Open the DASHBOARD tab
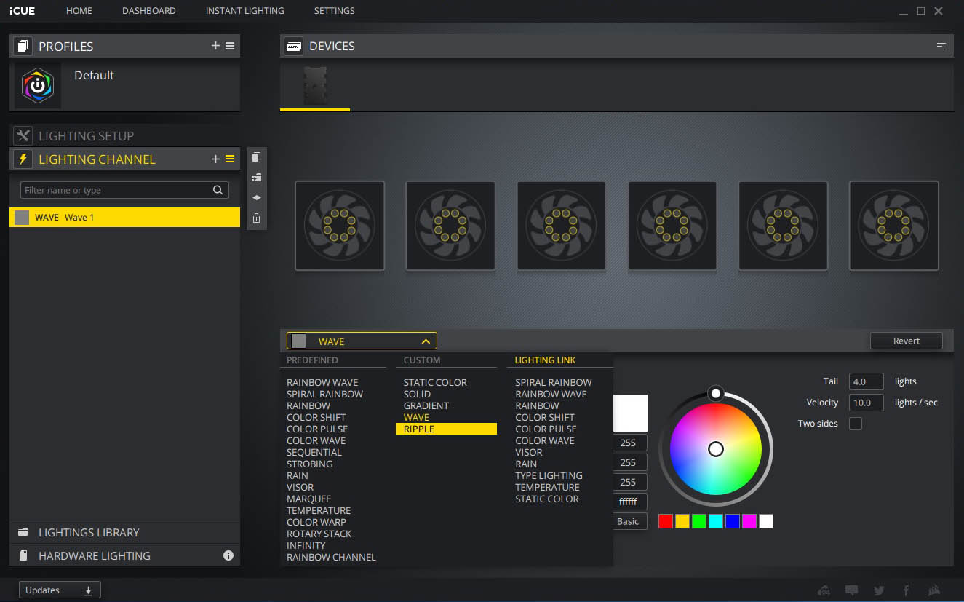The height and width of the screenshot is (602, 964). pos(149,11)
